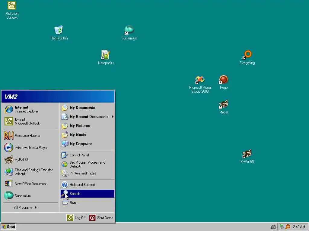Click the keyboard icon on taskbar
This screenshot has width=309, height=231.
(273, 227)
